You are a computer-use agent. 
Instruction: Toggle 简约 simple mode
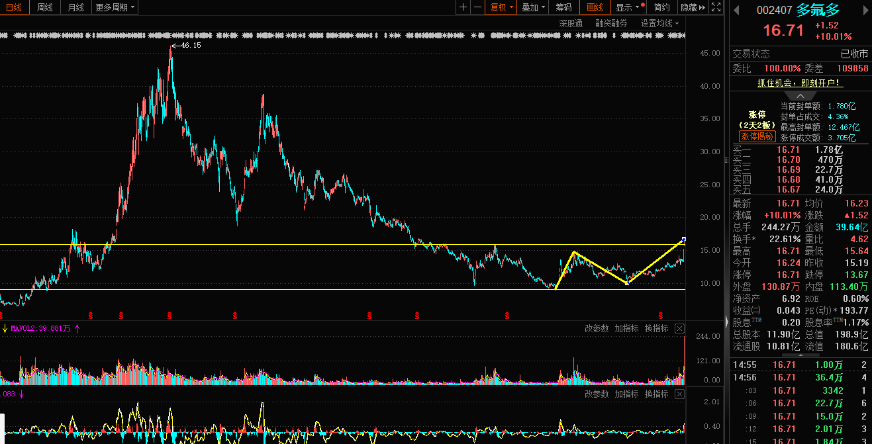pos(661,7)
